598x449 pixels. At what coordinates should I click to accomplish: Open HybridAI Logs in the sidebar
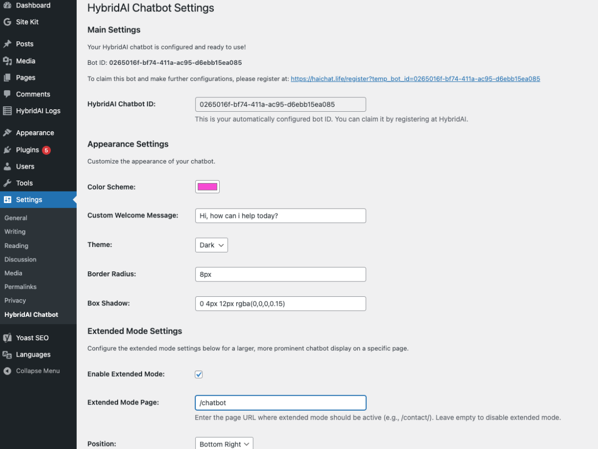38,111
